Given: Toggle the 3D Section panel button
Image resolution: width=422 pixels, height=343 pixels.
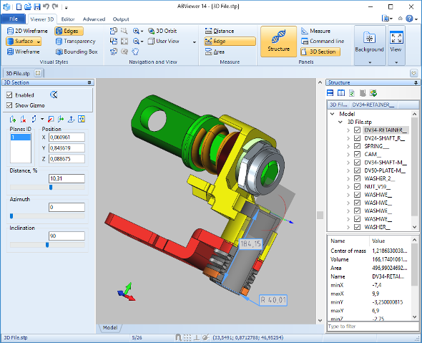Looking at the screenshot, I should (x=320, y=52).
